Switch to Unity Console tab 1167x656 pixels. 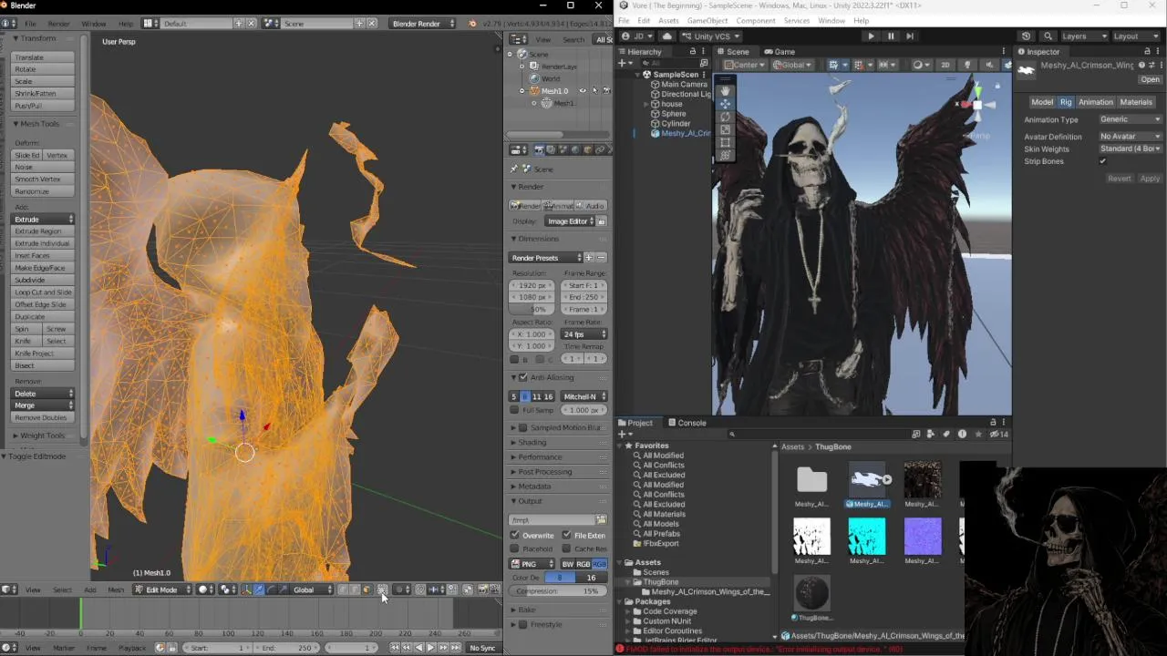(x=687, y=423)
